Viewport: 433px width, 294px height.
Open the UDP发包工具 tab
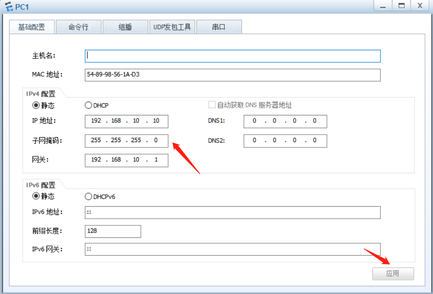[172, 27]
